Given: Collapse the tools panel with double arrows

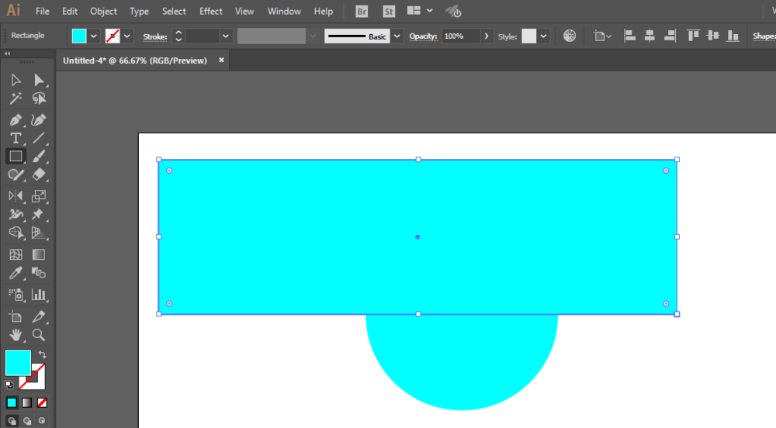Looking at the screenshot, I should pyautogui.click(x=8, y=53).
